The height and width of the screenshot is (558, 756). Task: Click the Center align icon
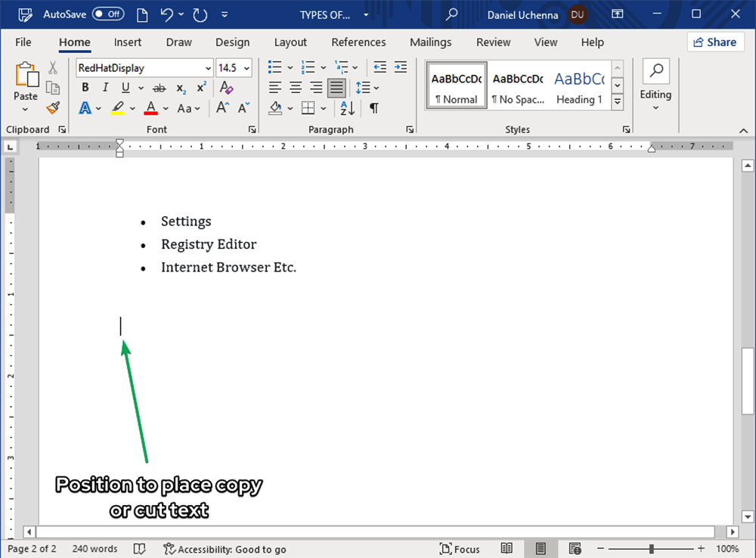click(296, 88)
